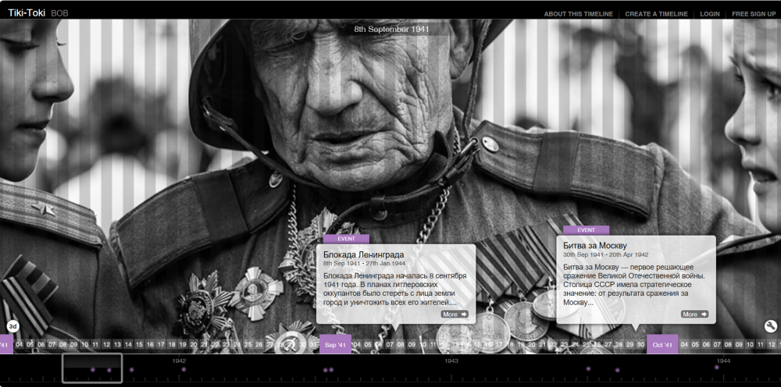This screenshot has width=781, height=387.
Task: Click More on Блокада Ленинграда card
Action: 455,314
